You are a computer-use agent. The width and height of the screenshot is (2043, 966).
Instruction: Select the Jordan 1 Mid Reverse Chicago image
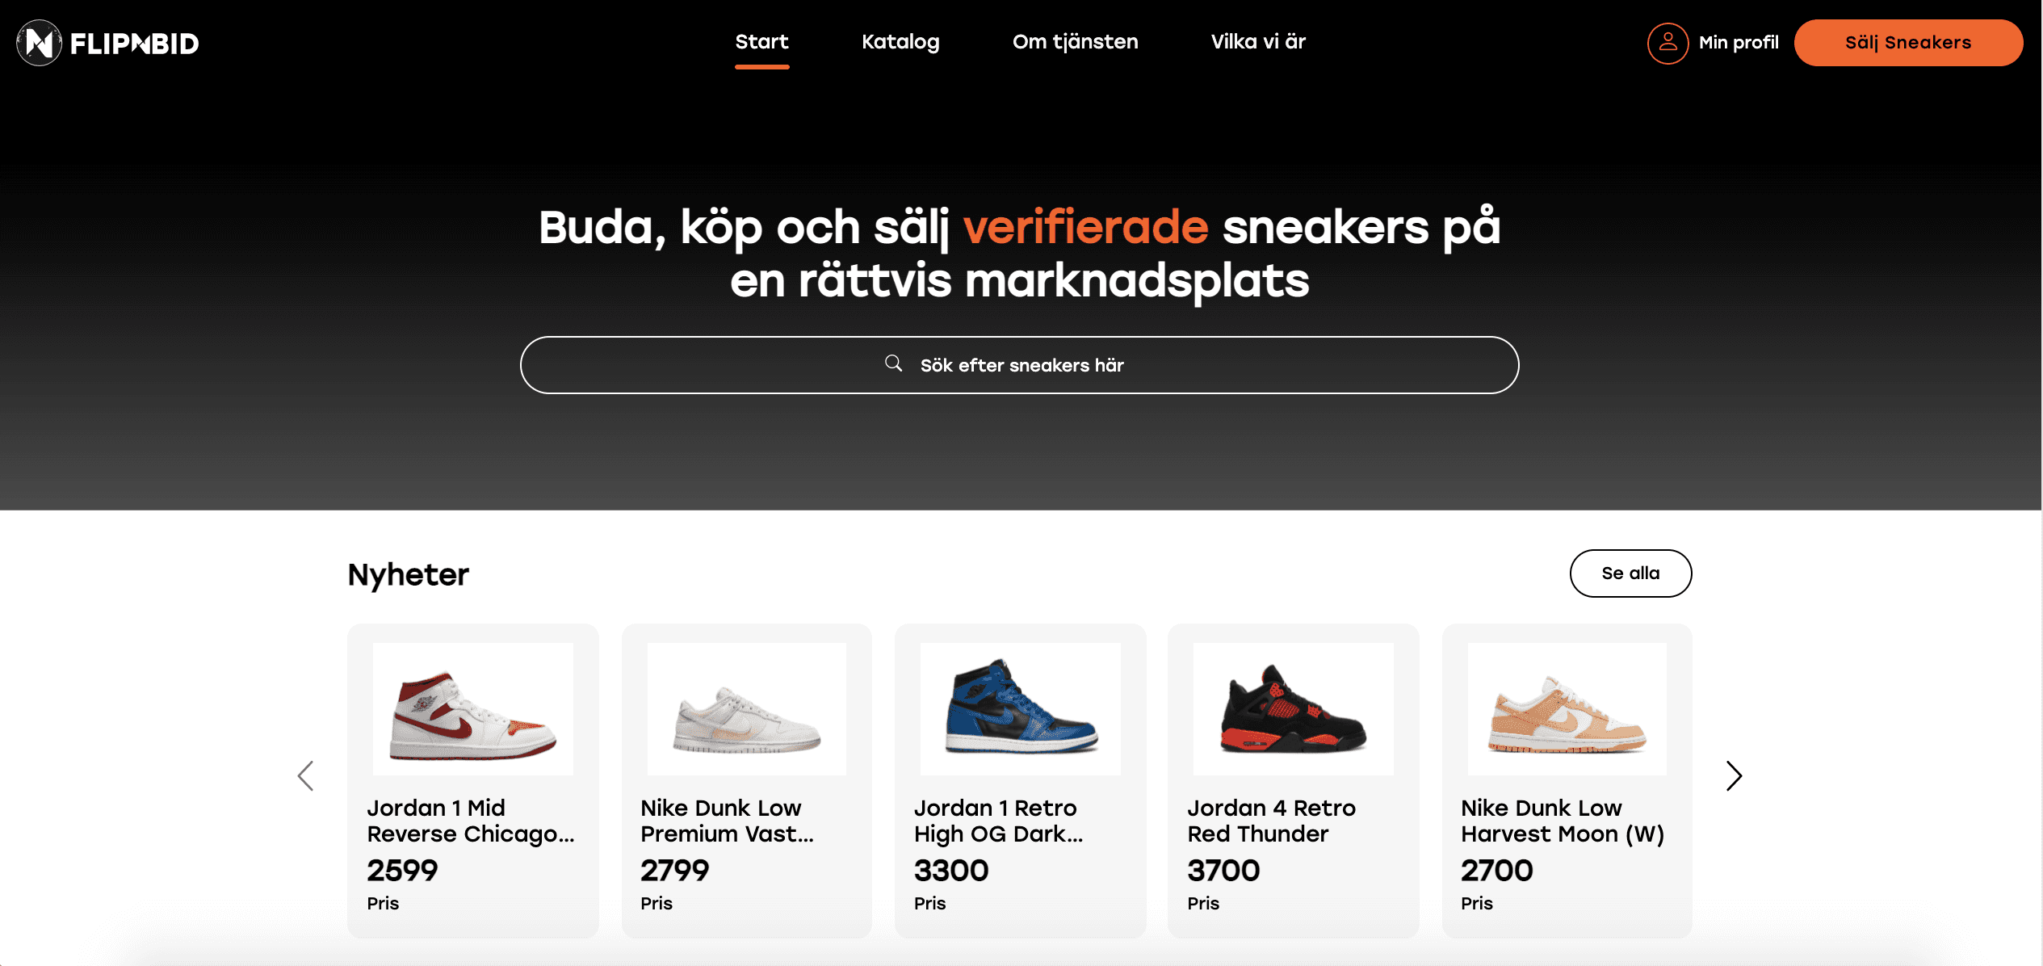click(x=473, y=709)
